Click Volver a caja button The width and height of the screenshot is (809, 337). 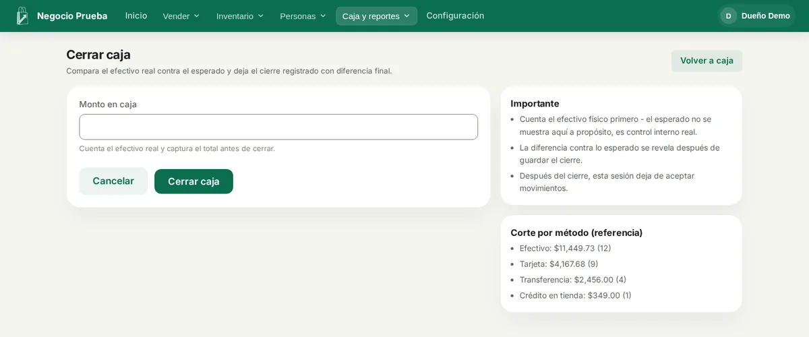click(x=707, y=61)
